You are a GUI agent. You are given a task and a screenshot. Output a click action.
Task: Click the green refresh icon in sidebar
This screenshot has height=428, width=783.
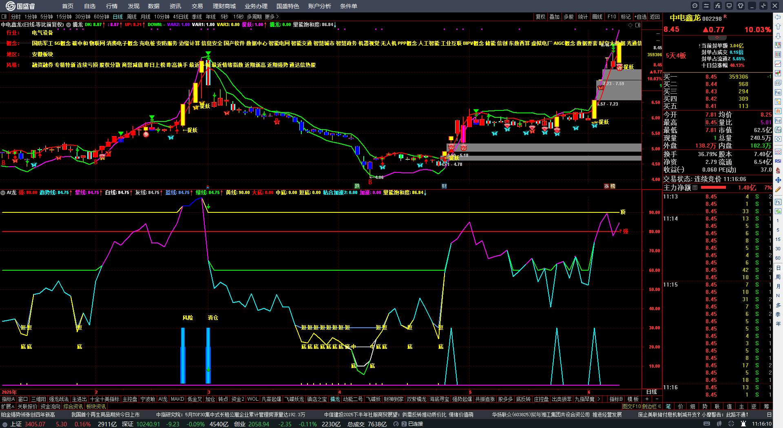coord(778,211)
